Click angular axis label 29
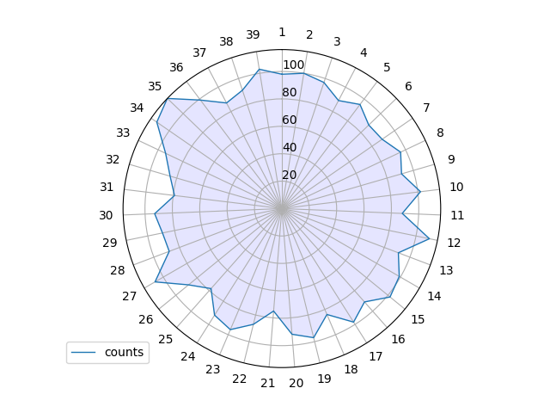 (110, 243)
